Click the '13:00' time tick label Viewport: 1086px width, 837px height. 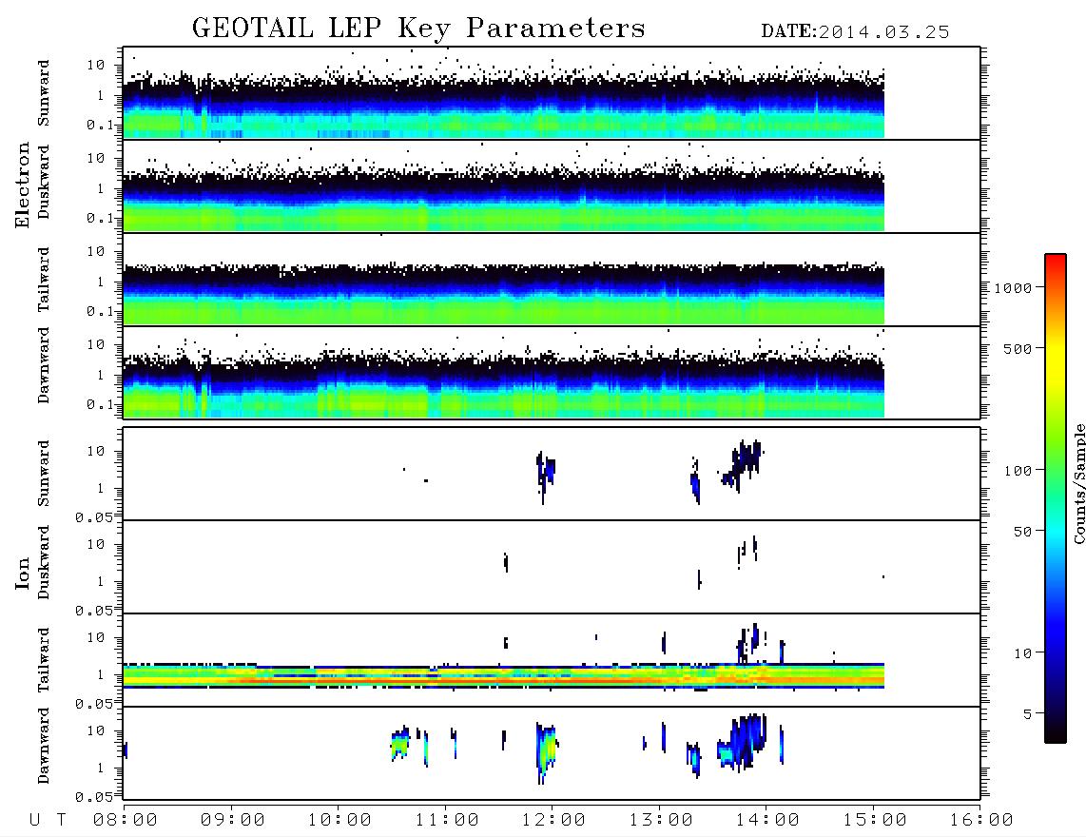tap(661, 821)
